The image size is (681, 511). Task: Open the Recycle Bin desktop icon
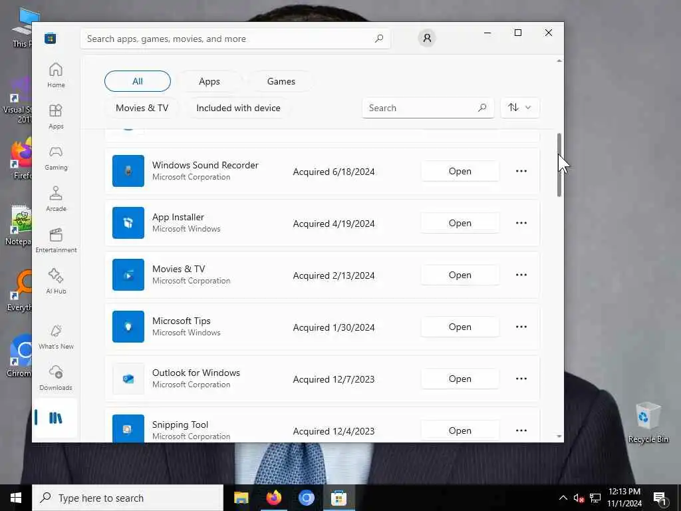click(648, 423)
